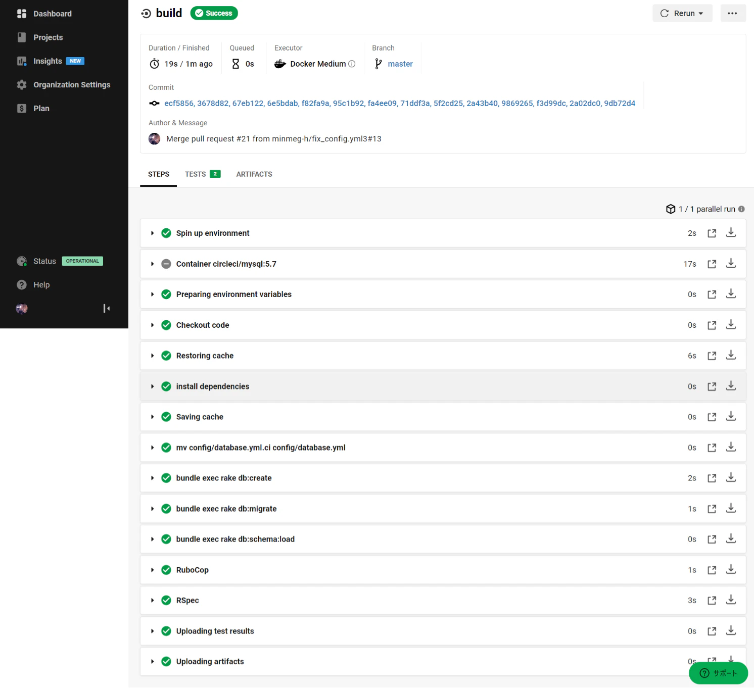Click the Docker Medium info icon
The height and width of the screenshot is (691, 754).
[x=352, y=64]
